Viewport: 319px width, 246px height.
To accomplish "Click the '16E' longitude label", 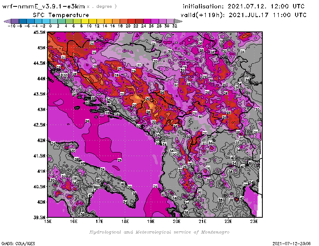I will pos(74,221).
